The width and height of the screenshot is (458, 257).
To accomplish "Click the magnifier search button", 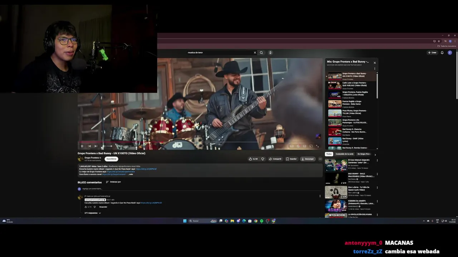I will click(x=261, y=52).
